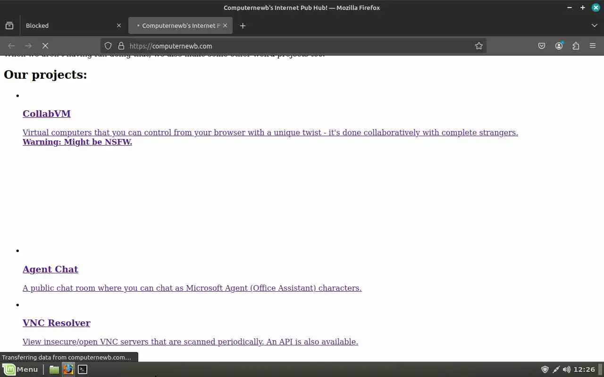Open Firefox application hamburger menu
Viewport: 604px width, 377px height.
point(593,46)
